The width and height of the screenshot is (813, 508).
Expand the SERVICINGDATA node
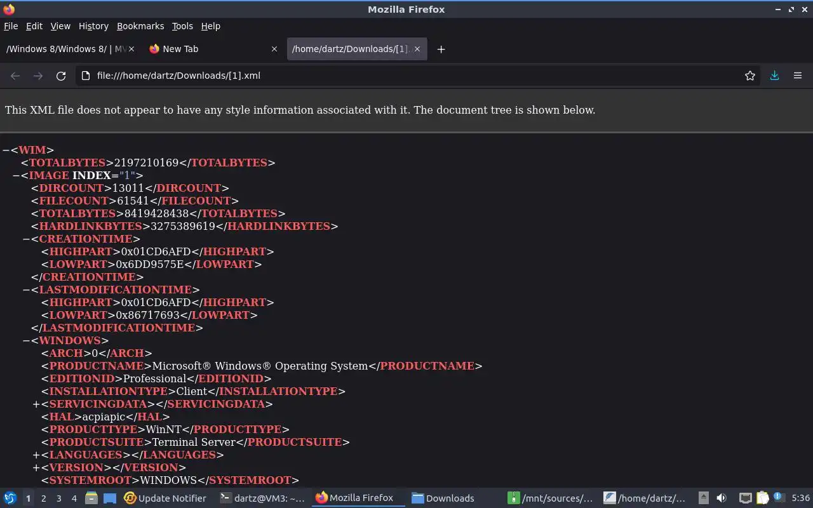point(36,404)
